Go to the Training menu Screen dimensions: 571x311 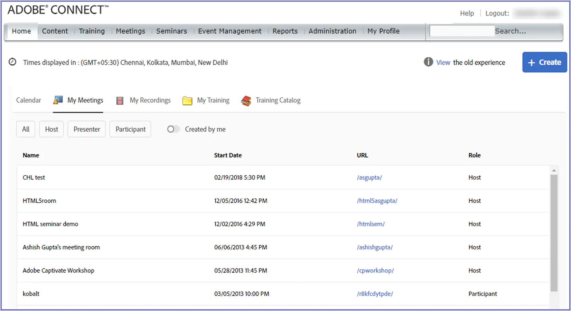tap(92, 31)
